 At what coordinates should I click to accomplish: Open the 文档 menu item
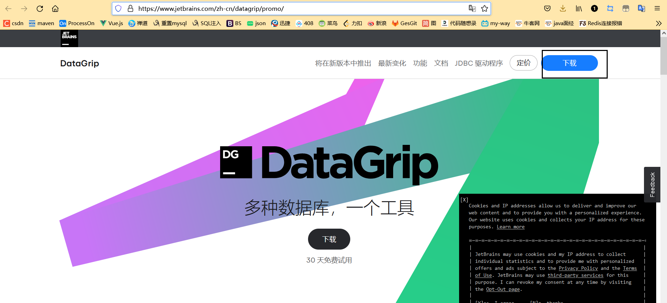tap(441, 63)
